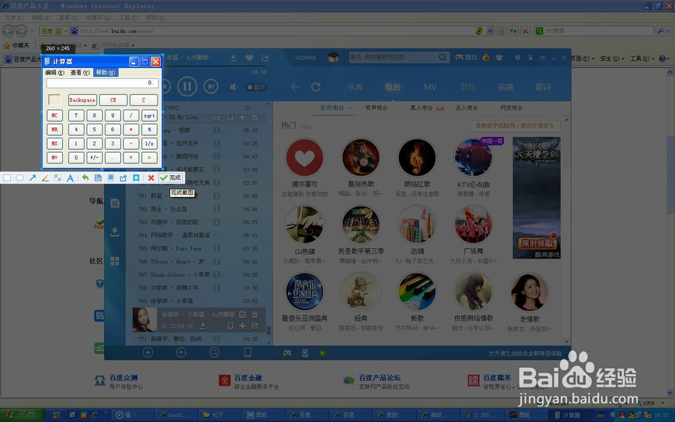Select the brush annotation tool

(x=44, y=178)
